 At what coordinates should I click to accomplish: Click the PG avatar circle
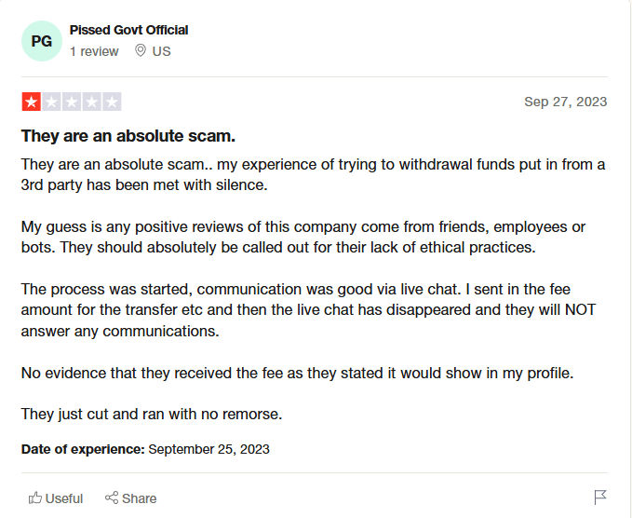(x=42, y=41)
